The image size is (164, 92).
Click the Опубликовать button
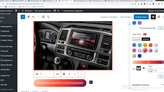pos(141,17)
